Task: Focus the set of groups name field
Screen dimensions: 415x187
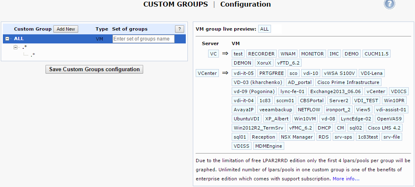Action: [143, 39]
